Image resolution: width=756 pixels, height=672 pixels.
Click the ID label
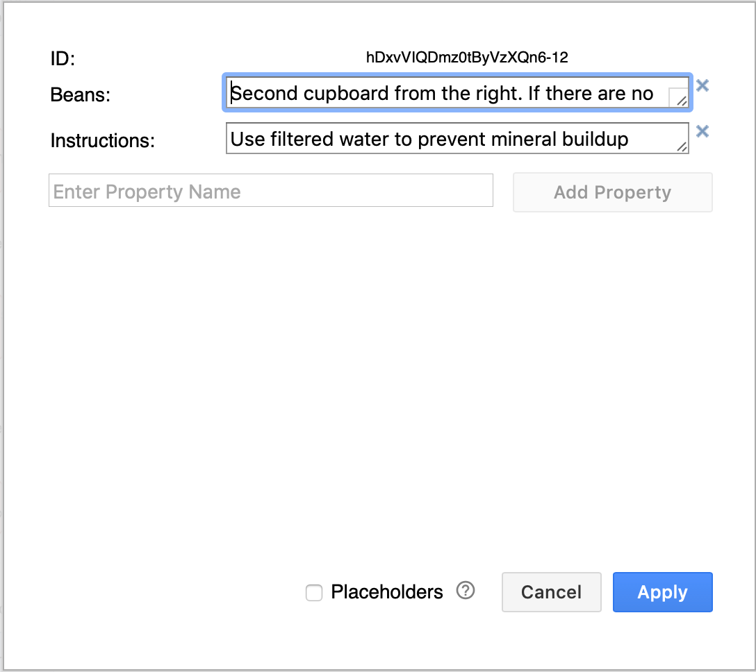63,59
